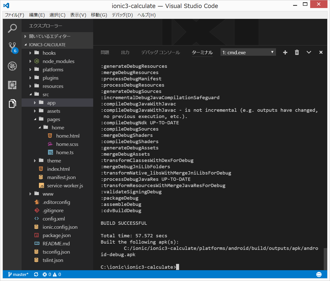The width and height of the screenshot is (330, 281).
Task: Open home.ts file in explorer
Action: point(65,152)
